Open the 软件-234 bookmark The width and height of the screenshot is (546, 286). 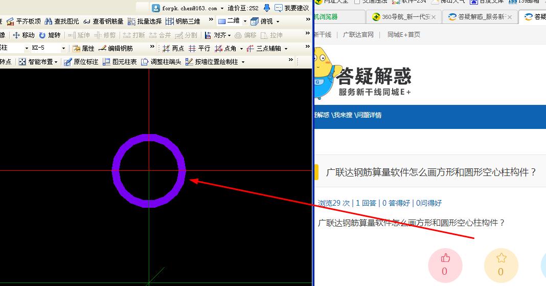pyautogui.click(x=409, y=2)
